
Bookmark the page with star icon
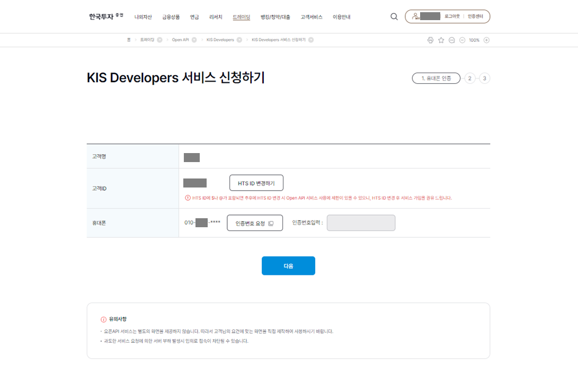point(441,40)
